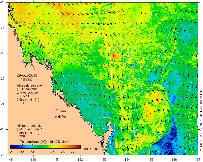The width and height of the screenshot is (203, 162).
Task: Click the magenta Argo circle legend symbol
Action: pos(57,111)
